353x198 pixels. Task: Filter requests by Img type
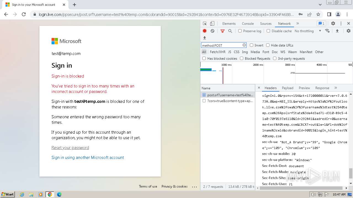tap(245, 52)
